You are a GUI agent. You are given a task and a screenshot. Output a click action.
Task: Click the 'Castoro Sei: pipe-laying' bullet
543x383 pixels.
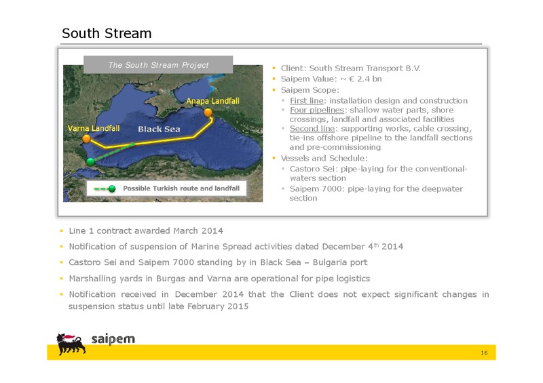[379, 174]
